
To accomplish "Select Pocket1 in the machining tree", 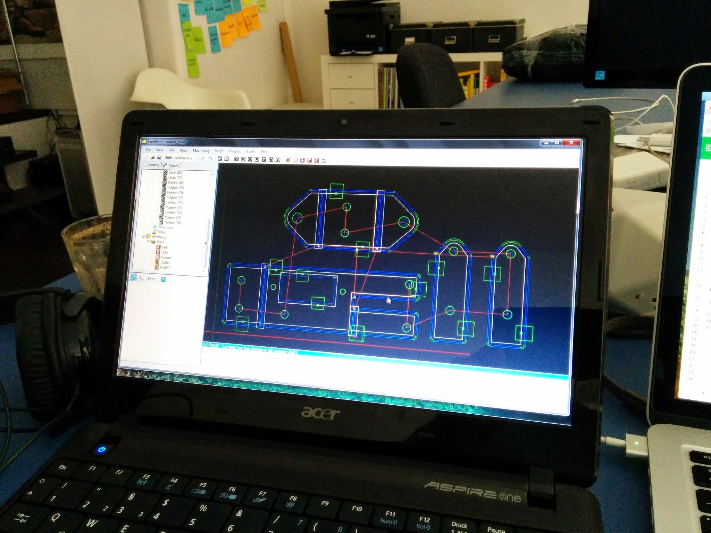I will coord(166,257).
